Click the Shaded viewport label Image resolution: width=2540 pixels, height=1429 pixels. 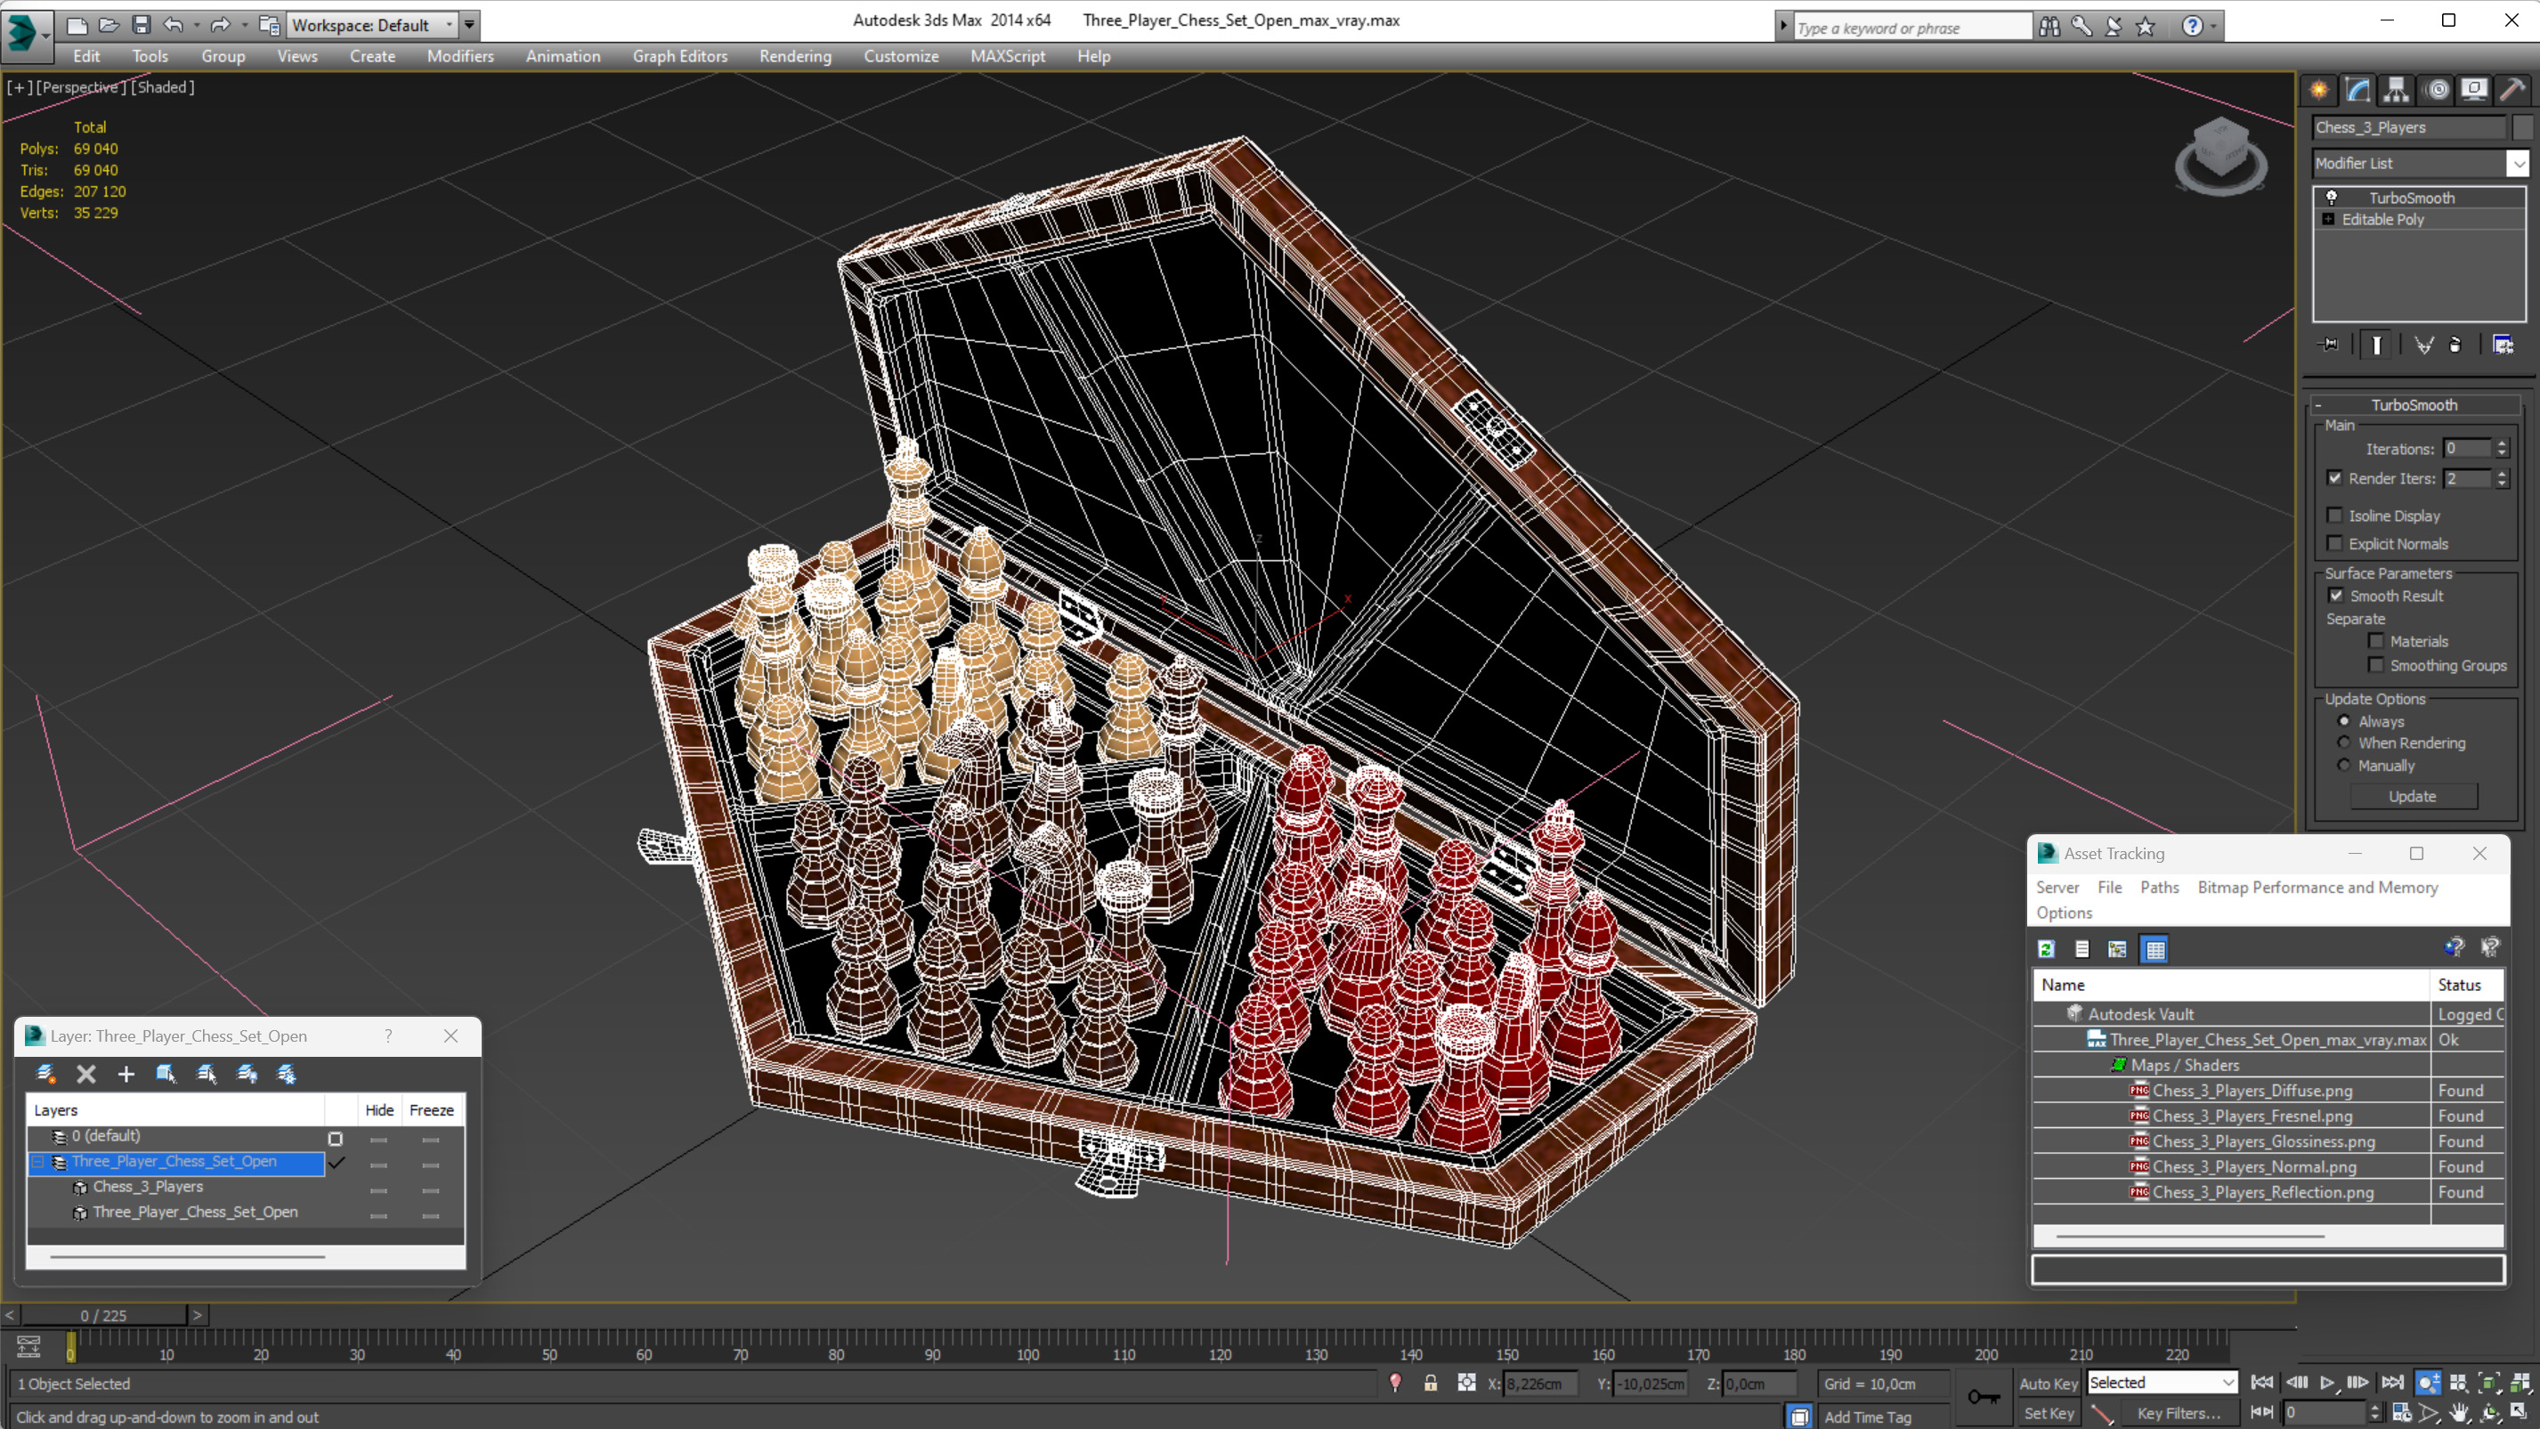163,86
